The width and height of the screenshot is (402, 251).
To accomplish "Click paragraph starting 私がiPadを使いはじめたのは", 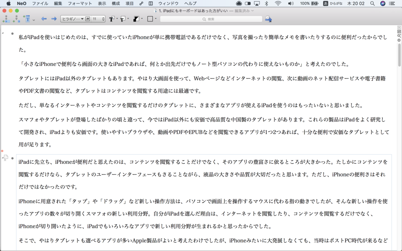I will coord(203,44).
